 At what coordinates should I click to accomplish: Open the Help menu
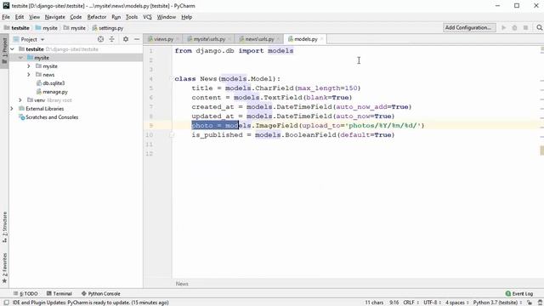(187, 17)
